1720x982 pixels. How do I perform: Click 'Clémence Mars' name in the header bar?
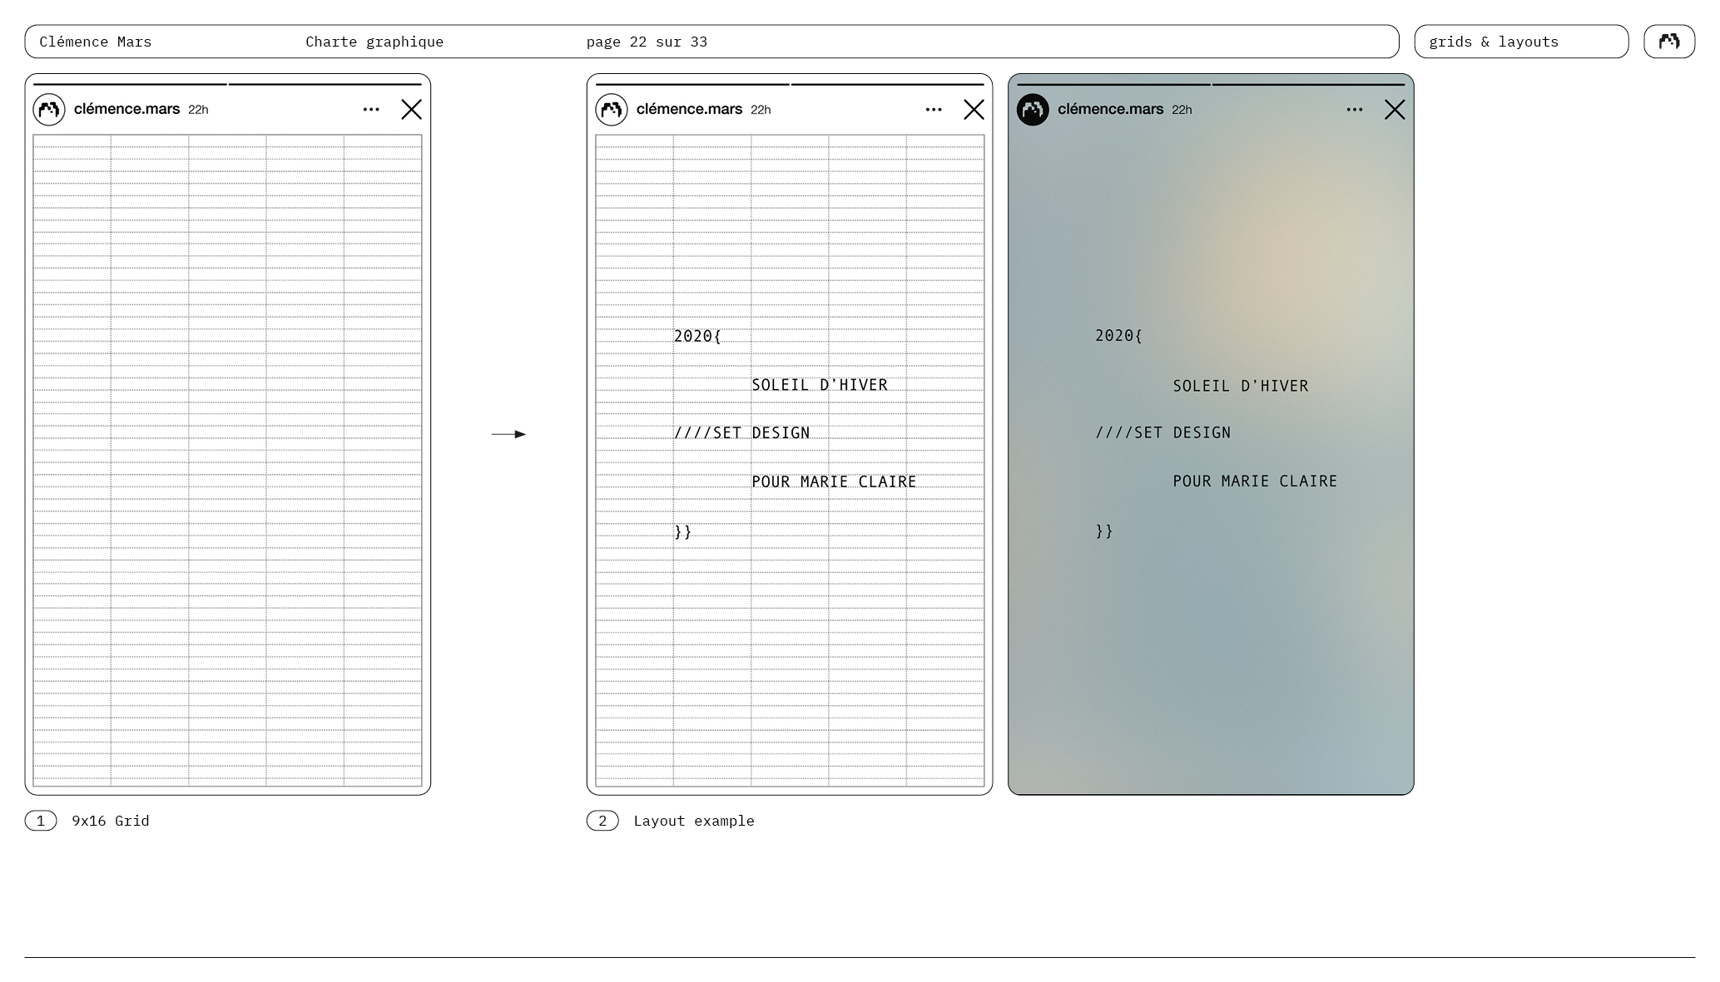pyautogui.click(x=96, y=42)
